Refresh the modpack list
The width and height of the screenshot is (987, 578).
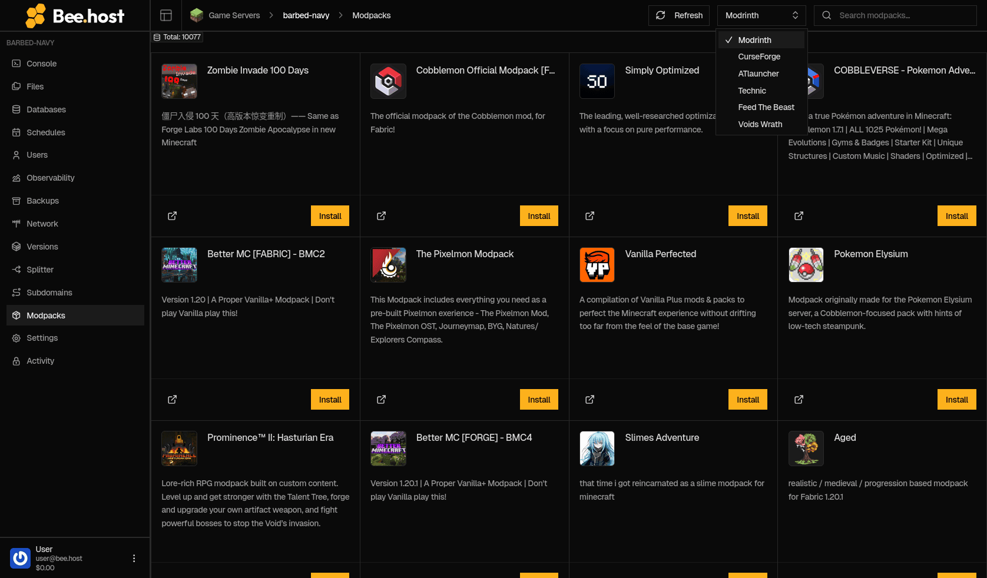pos(679,15)
